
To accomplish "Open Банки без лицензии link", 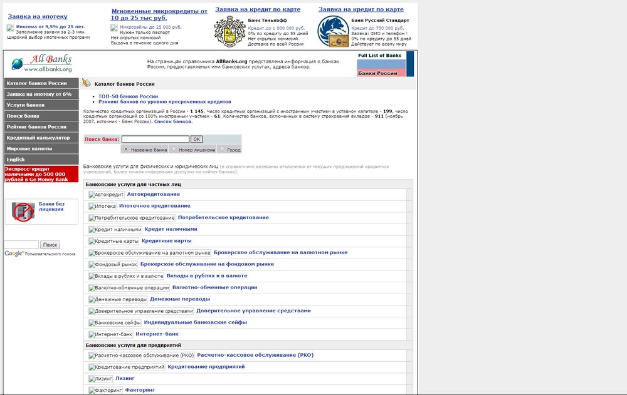I will tap(51, 207).
